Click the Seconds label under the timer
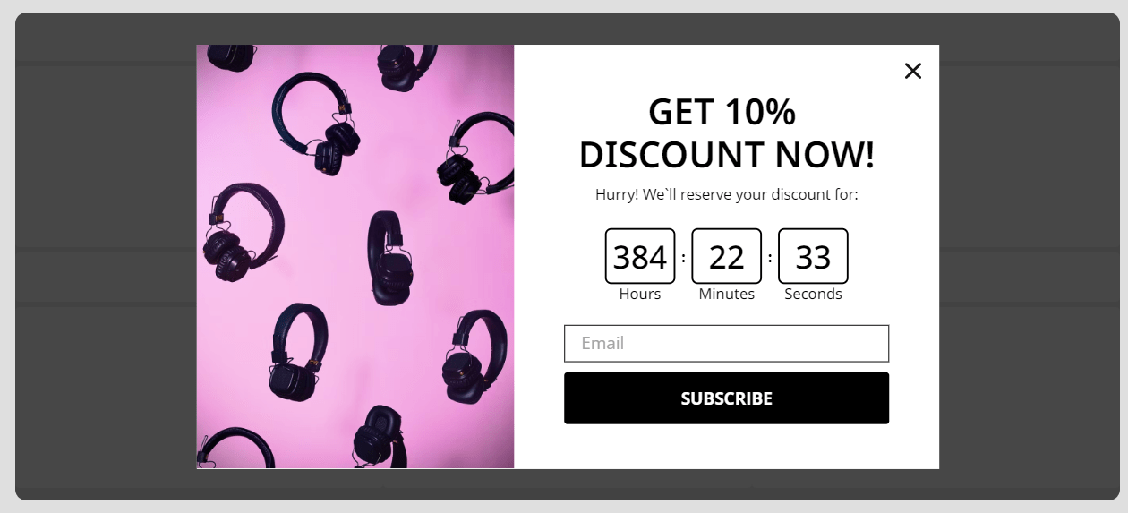 (813, 295)
